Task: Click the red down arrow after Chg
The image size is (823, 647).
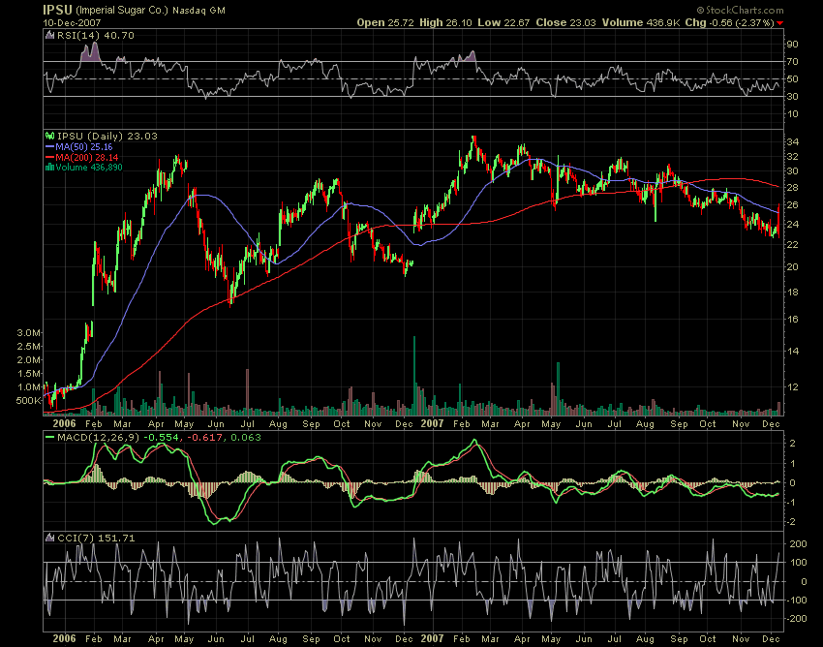Action: [x=779, y=23]
